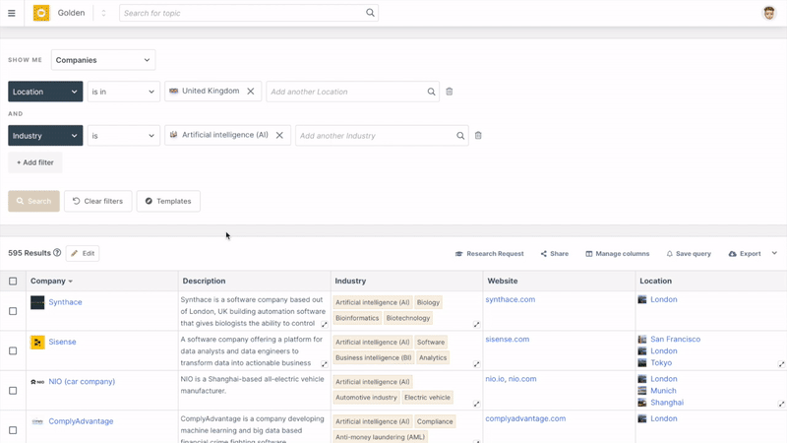The height and width of the screenshot is (443, 787).
Task: Visit complyadvantage.com website link
Action: tap(525, 418)
